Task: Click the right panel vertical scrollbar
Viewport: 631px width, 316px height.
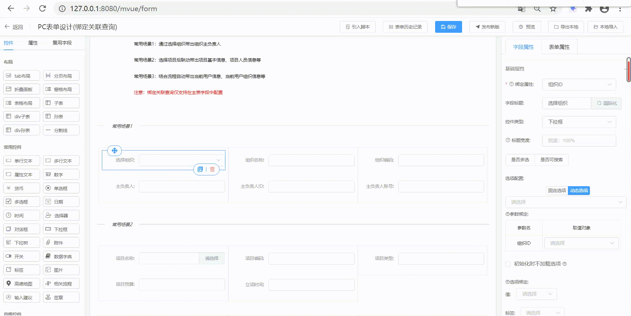Action: 628,70
